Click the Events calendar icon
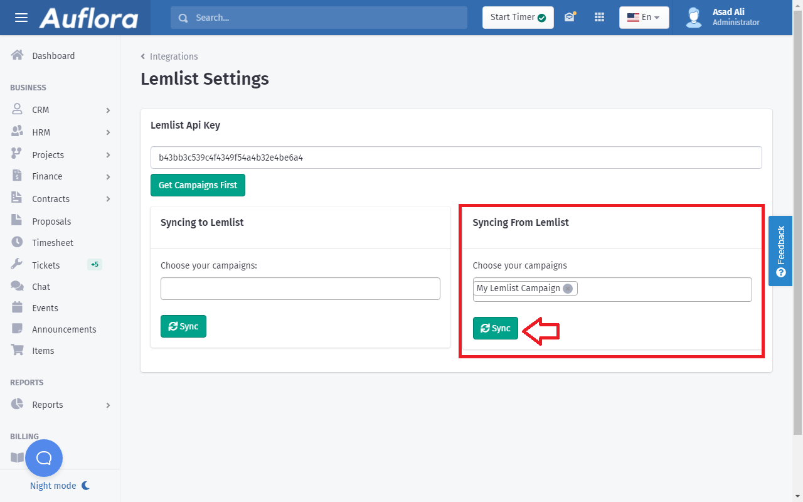Viewport: 803px width, 502px height. pos(18,307)
